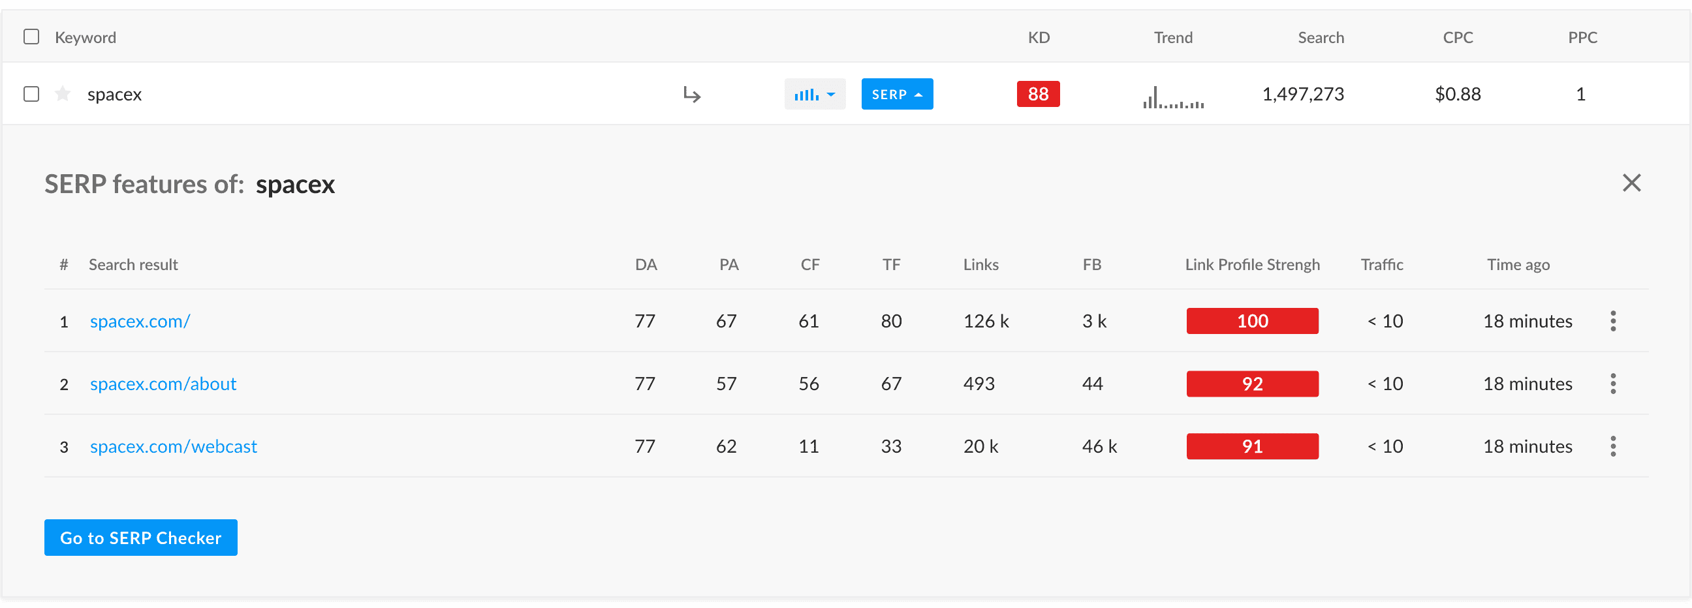Open the spacex.com/ search result link
This screenshot has height=608, width=1692.
pyautogui.click(x=140, y=321)
